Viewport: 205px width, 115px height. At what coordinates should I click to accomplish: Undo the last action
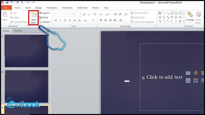point(11,2)
